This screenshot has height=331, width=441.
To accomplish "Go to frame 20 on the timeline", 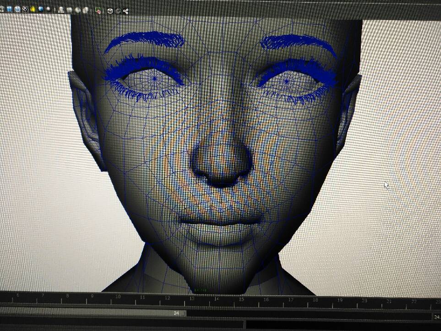I will 365,301.
